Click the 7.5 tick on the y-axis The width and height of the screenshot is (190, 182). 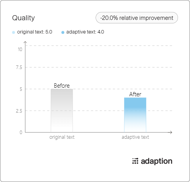pos(19,67)
